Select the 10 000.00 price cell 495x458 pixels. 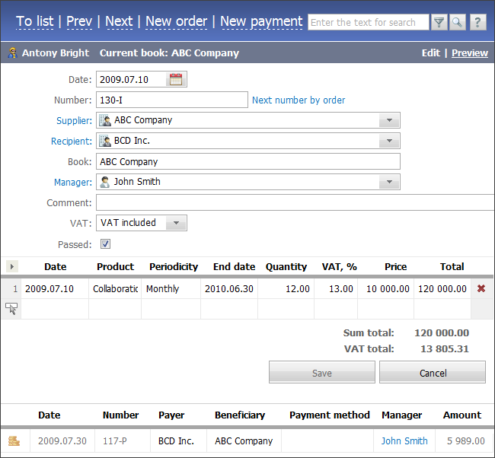(385, 288)
